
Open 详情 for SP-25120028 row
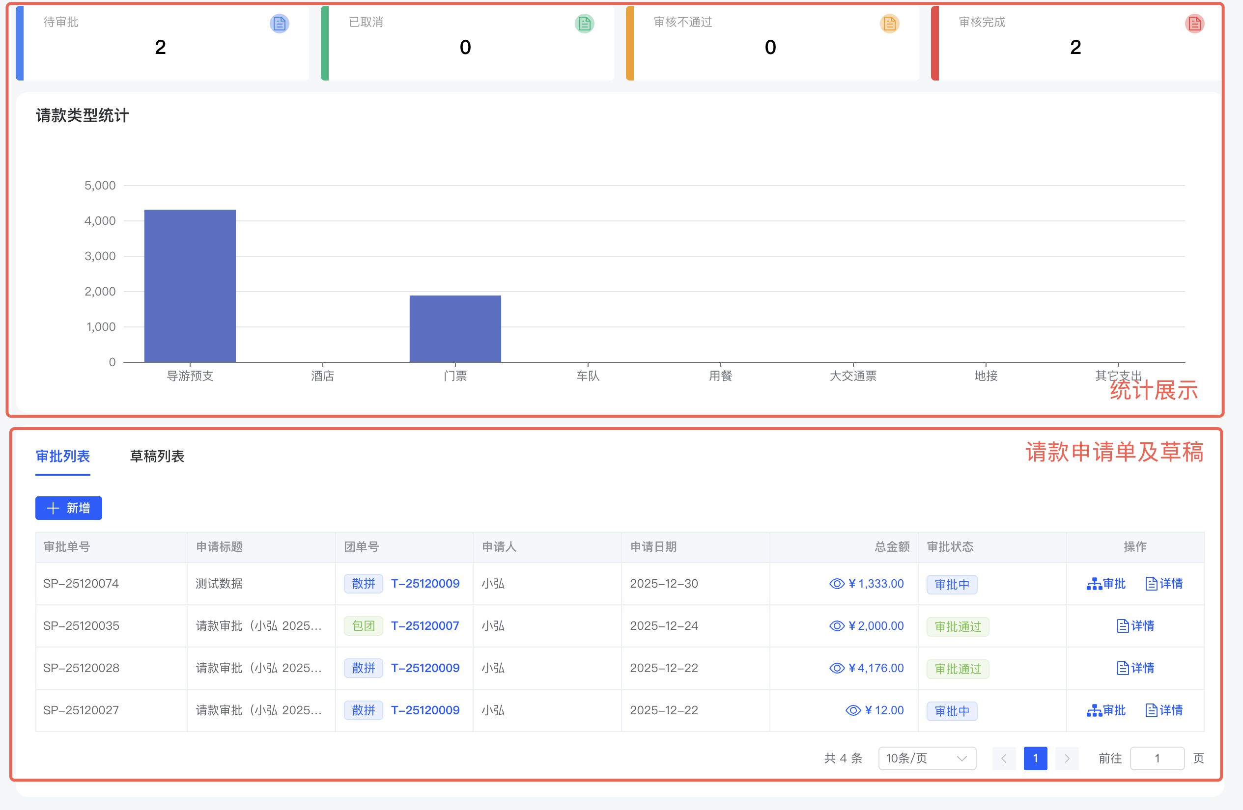pyautogui.click(x=1135, y=668)
